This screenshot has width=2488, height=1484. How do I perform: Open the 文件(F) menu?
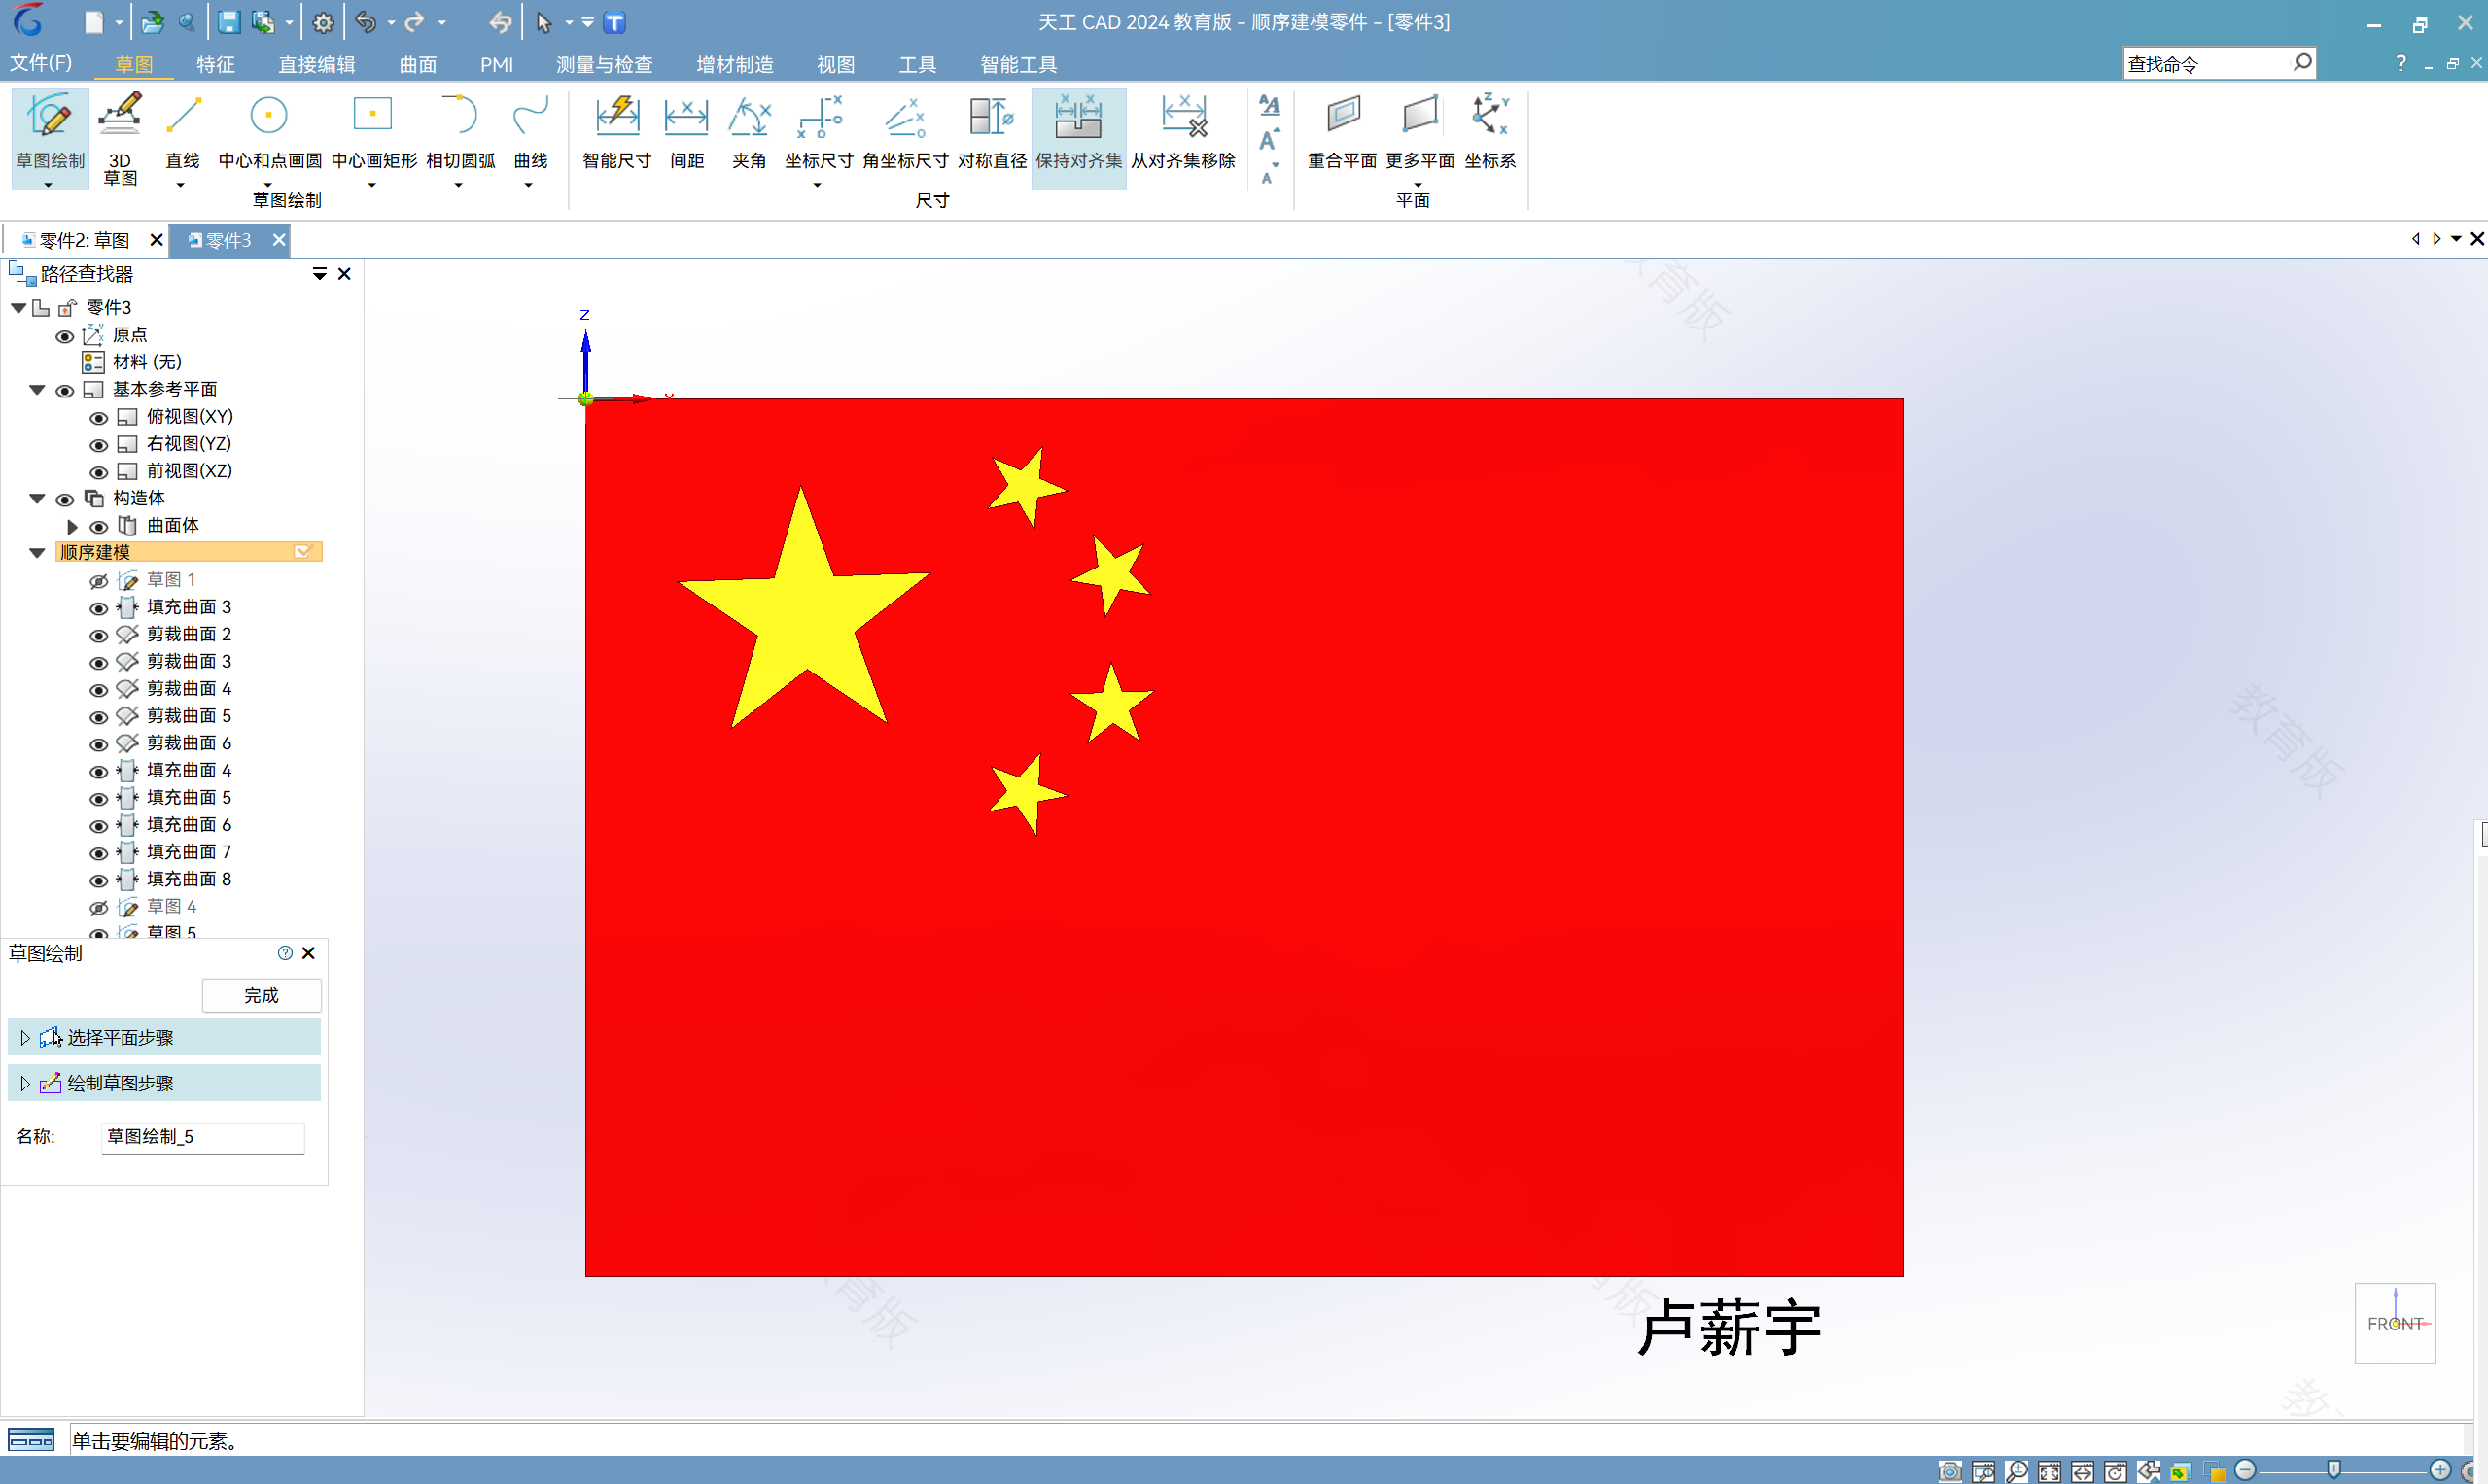click(41, 63)
